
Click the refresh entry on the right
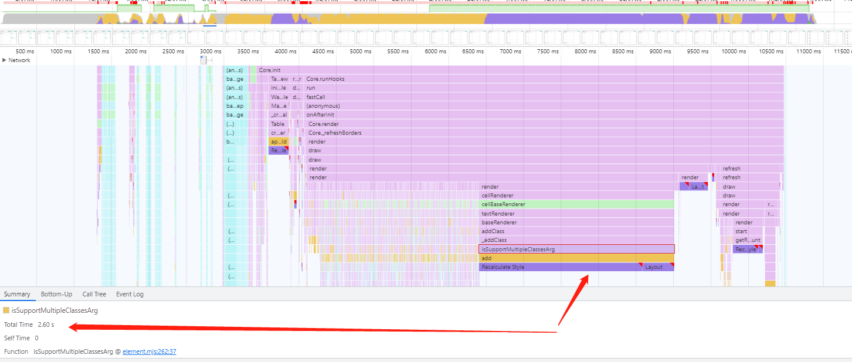tap(732, 168)
